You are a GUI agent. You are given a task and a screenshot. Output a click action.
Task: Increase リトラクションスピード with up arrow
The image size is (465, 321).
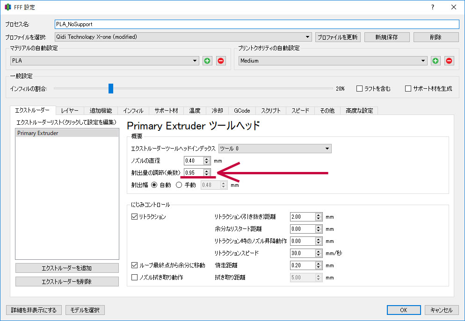click(x=319, y=251)
